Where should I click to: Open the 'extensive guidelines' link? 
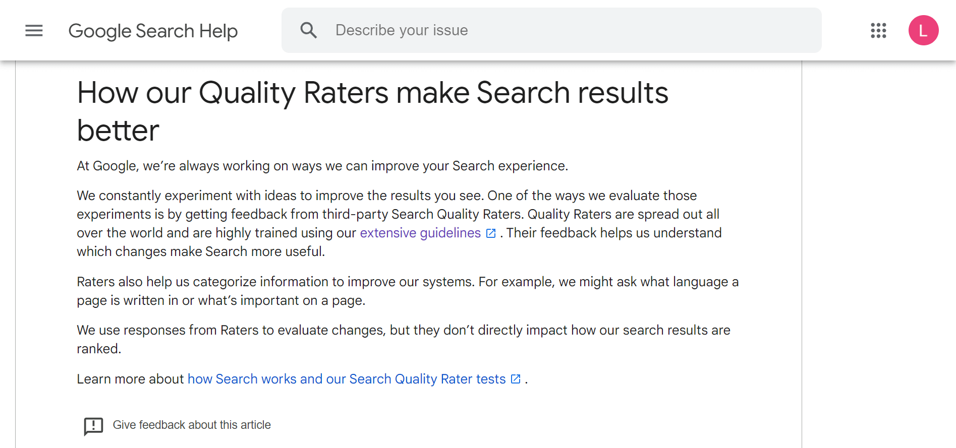(420, 233)
